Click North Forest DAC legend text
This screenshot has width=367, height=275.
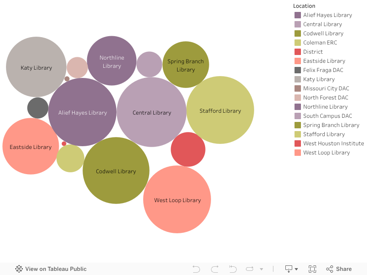326,98
